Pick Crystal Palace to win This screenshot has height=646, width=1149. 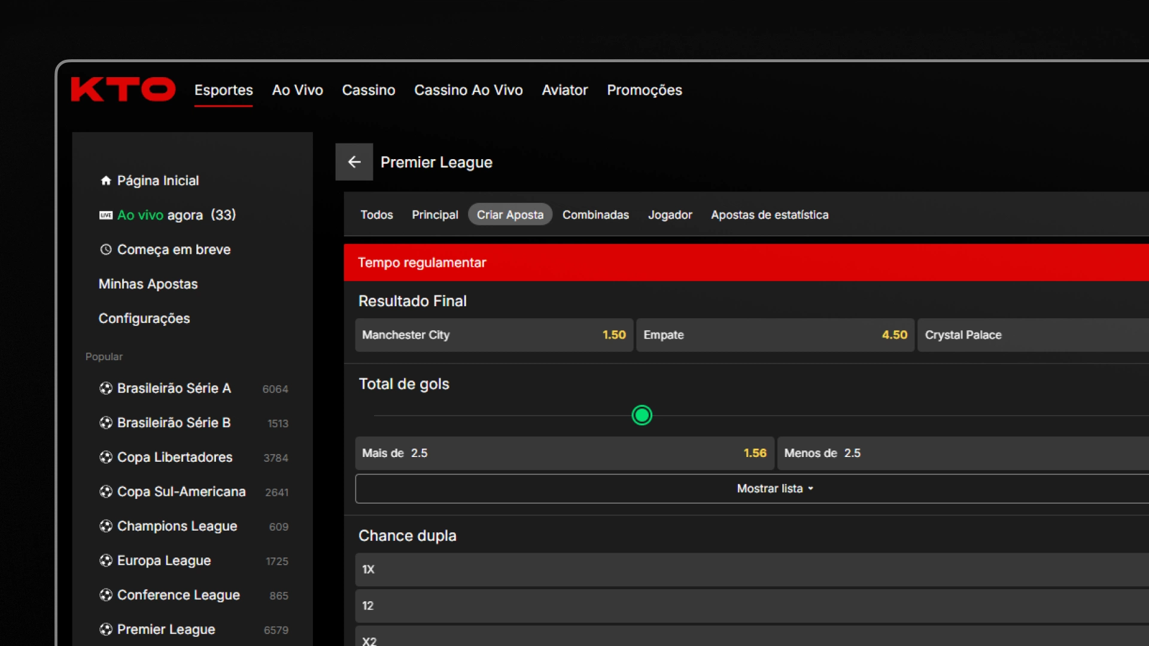point(1034,335)
